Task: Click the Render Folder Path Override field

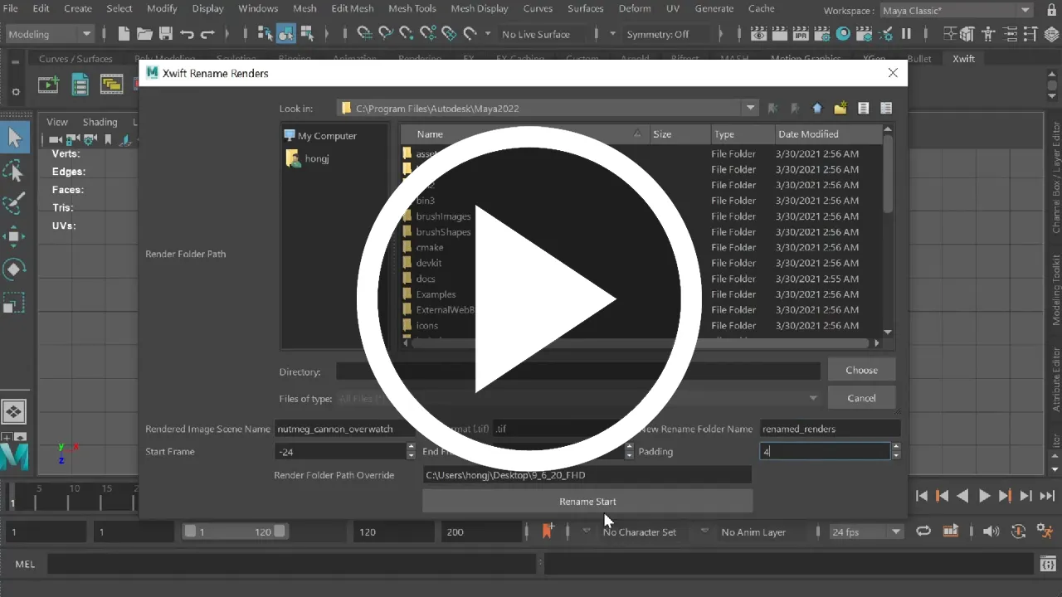Action: (587, 475)
